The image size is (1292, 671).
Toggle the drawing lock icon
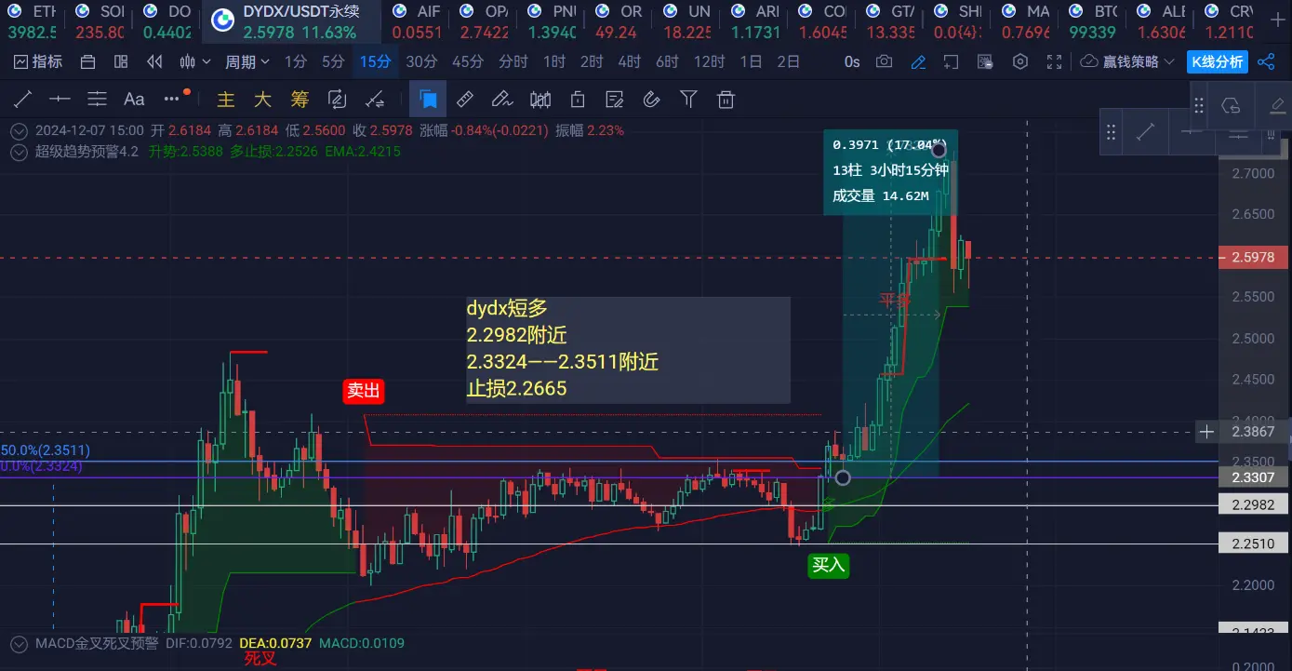578,99
